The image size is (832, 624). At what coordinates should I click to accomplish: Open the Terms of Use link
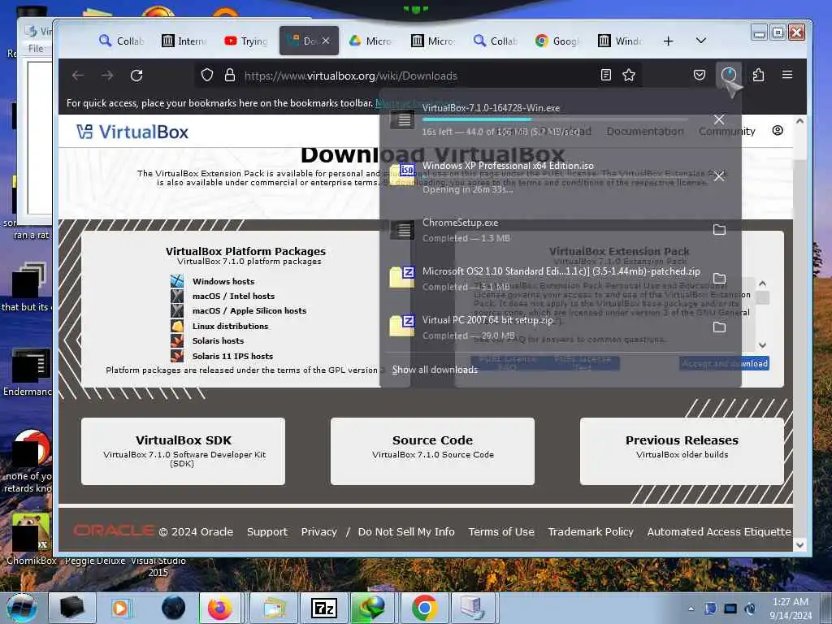coord(500,531)
